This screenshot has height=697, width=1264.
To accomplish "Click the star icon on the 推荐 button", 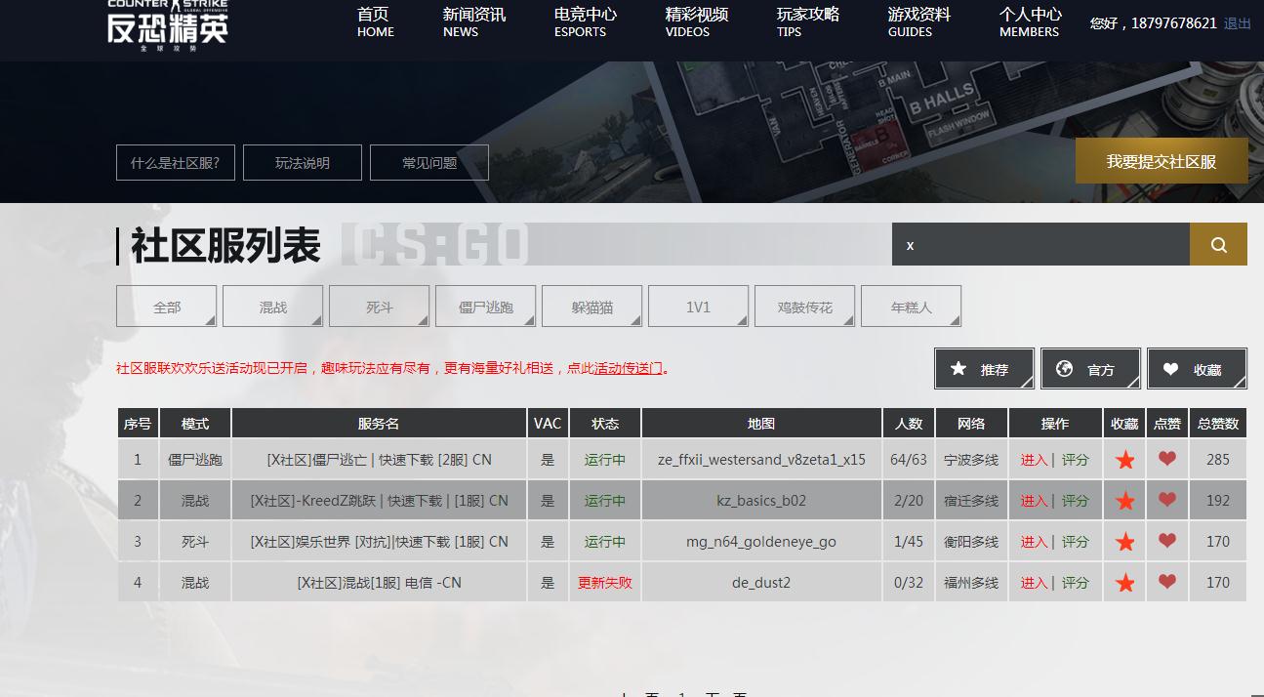I will pyautogui.click(x=958, y=369).
